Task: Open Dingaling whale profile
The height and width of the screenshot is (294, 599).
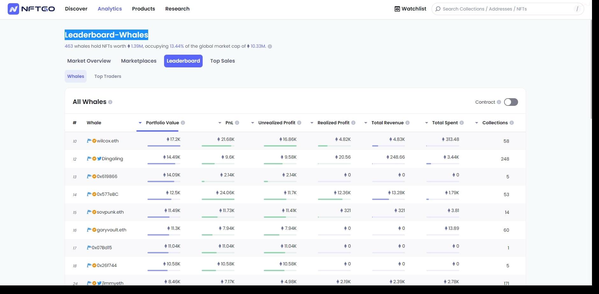Action: click(x=112, y=159)
